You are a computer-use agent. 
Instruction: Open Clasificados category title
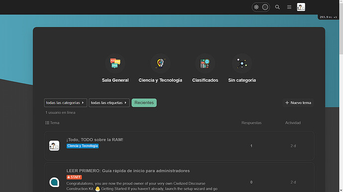point(205,80)
